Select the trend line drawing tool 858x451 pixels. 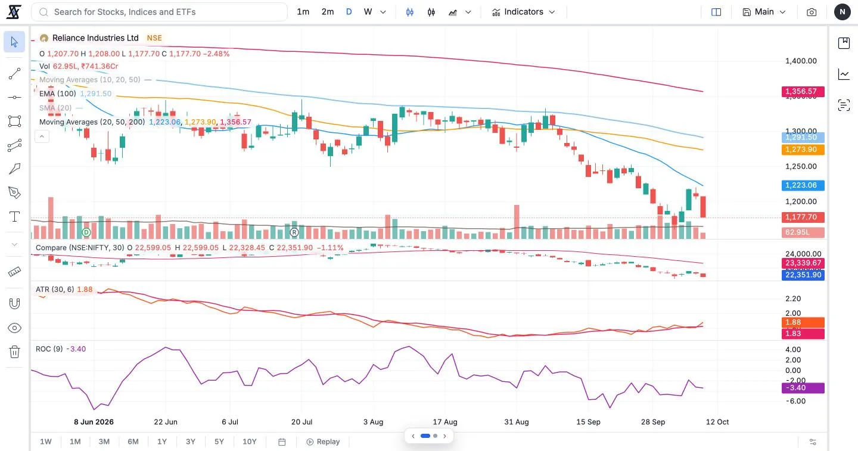point(14,74)
